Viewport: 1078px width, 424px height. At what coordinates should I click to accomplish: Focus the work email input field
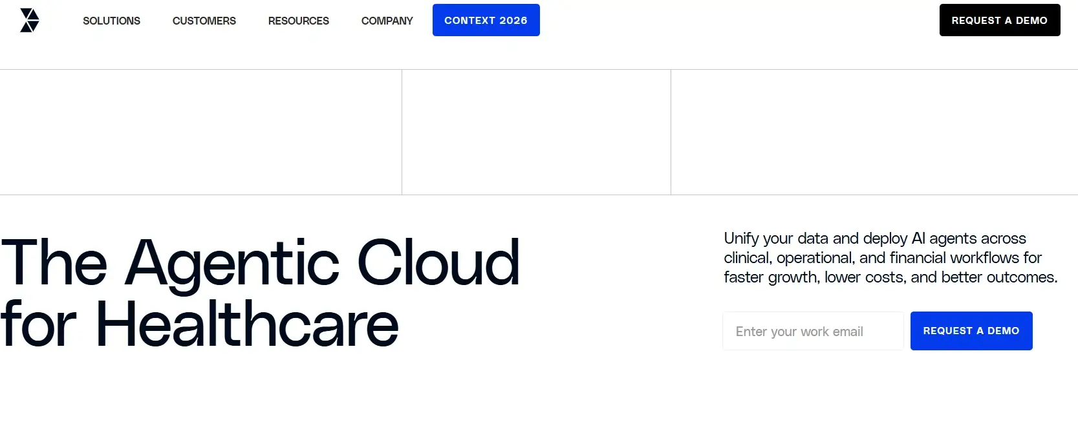(813, 331)
